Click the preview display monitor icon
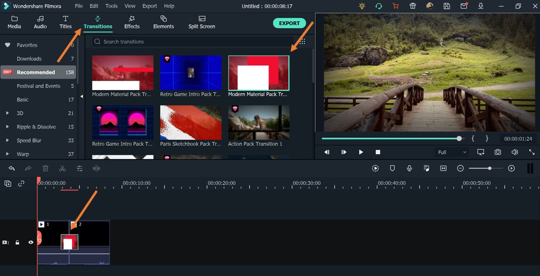This screenshot has width=540, height=276. tap(481, 152)
